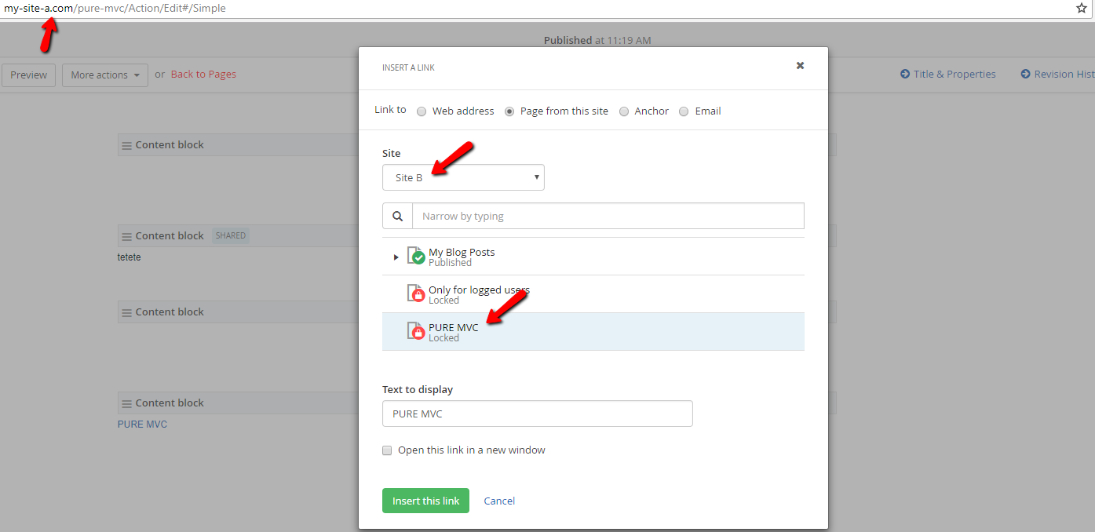
Task: Bookmark this page with the star icon
Action: click(1082, 8)
